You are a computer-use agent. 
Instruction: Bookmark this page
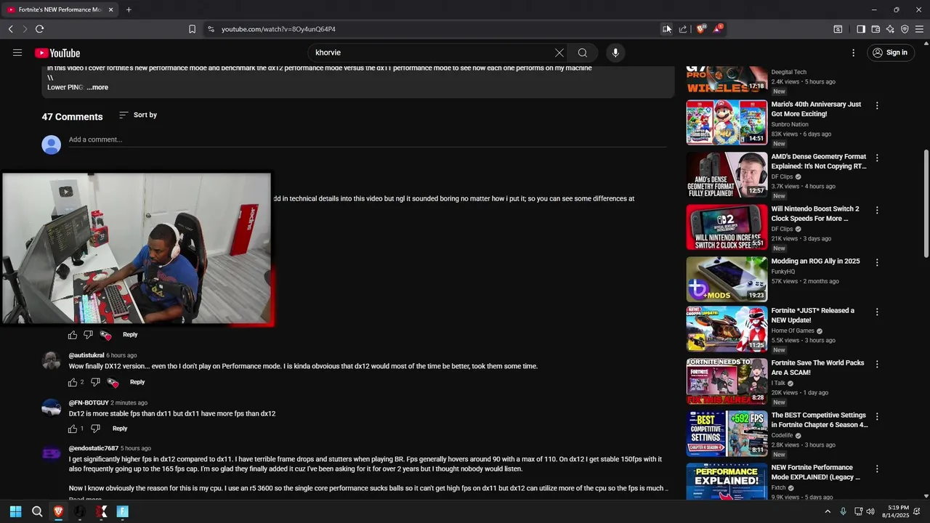[x=192, y=29]
